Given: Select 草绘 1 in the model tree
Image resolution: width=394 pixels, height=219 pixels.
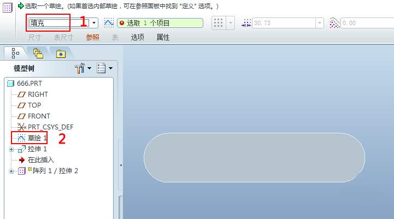Looking at the screenshot, I should tap(37, 138).
